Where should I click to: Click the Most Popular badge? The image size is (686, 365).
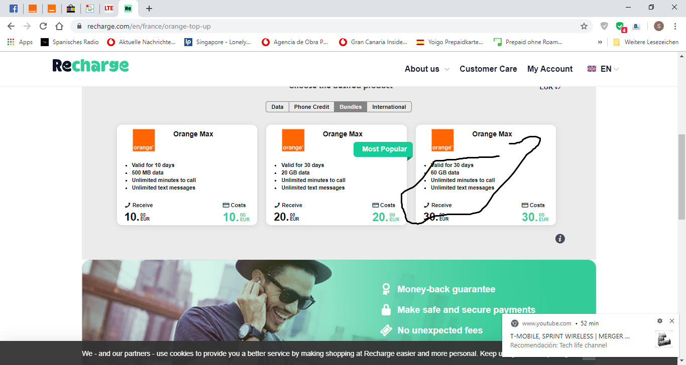pyautogui.click(x=384, y=149)
